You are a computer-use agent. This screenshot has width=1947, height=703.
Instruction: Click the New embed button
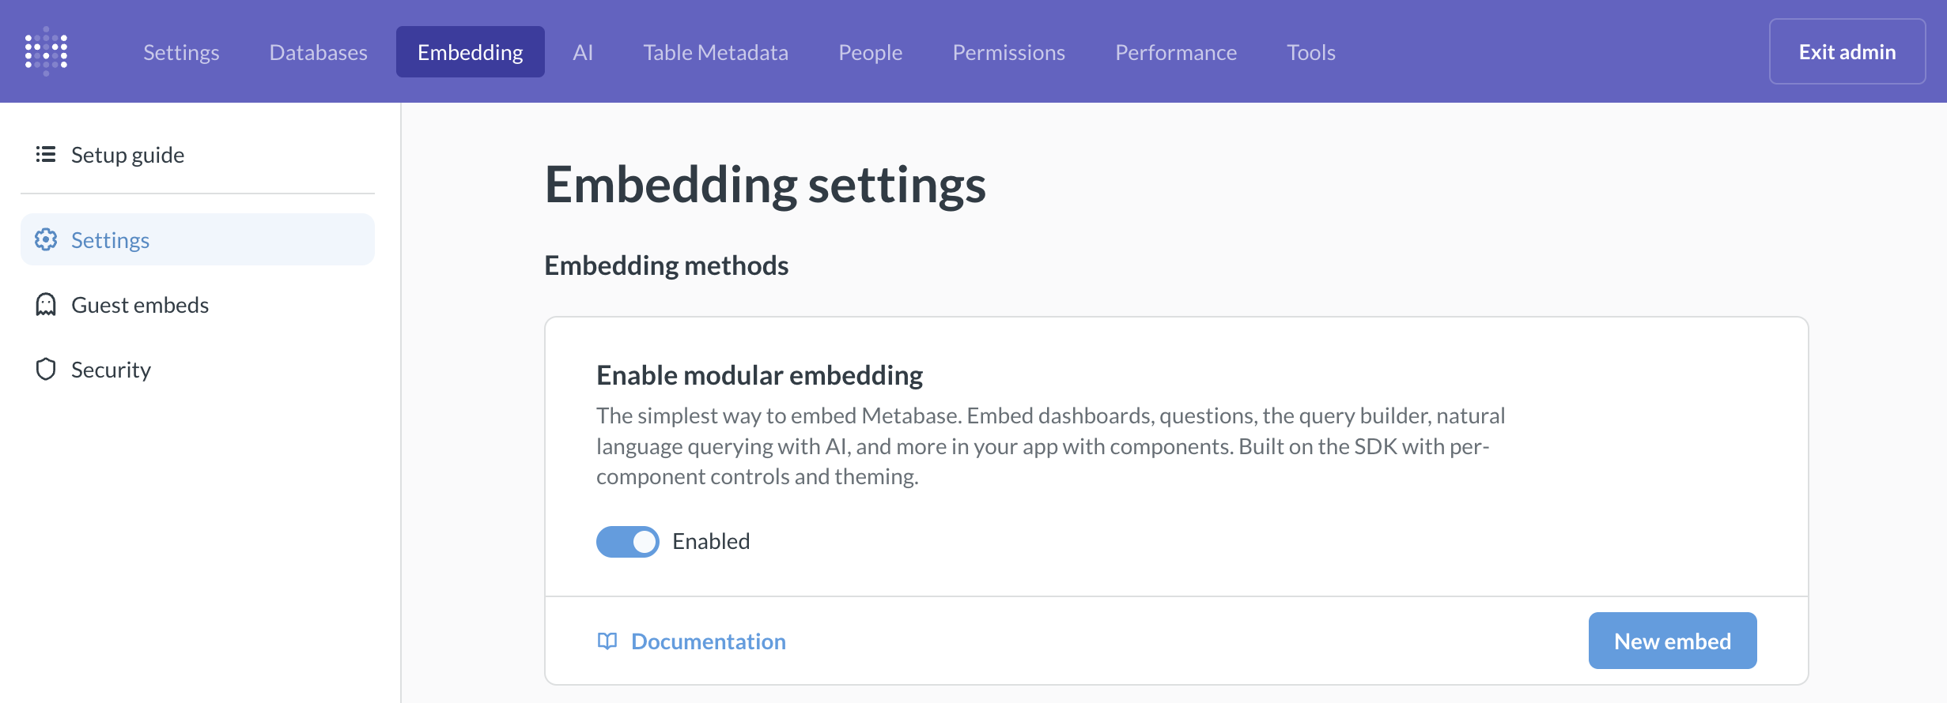1672,641
